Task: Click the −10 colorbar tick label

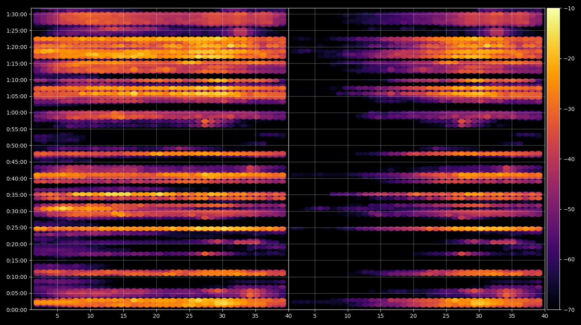Action: click(569, 8)
